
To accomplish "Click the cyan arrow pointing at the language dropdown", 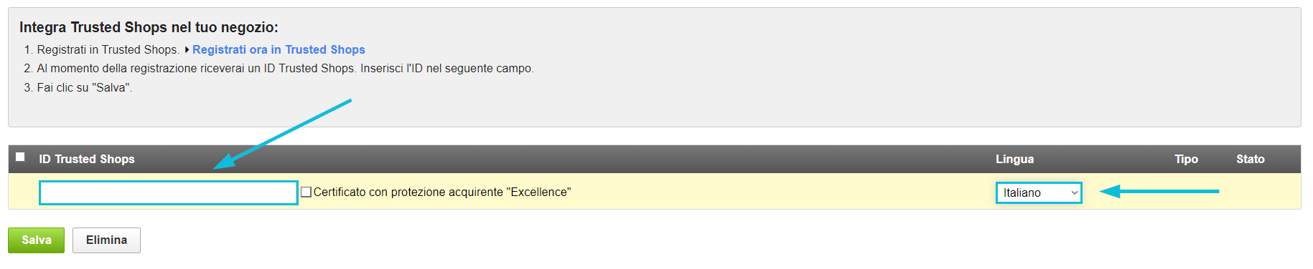I will tap(1159, 191).
